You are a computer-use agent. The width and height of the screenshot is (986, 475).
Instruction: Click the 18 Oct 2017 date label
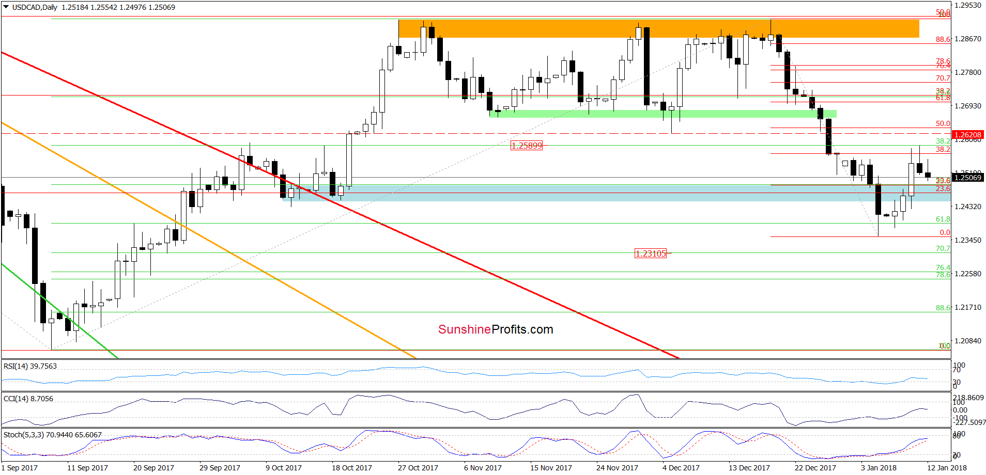(x=352, y=468)
